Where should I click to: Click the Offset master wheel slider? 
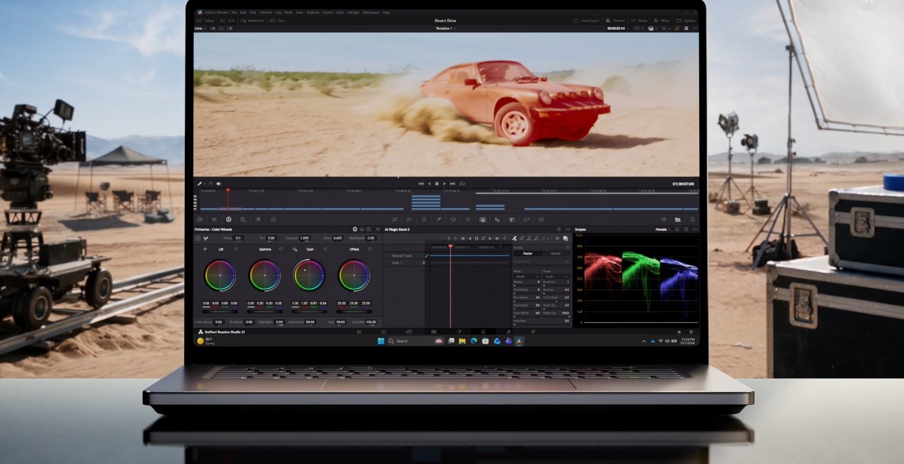point(354,311)
